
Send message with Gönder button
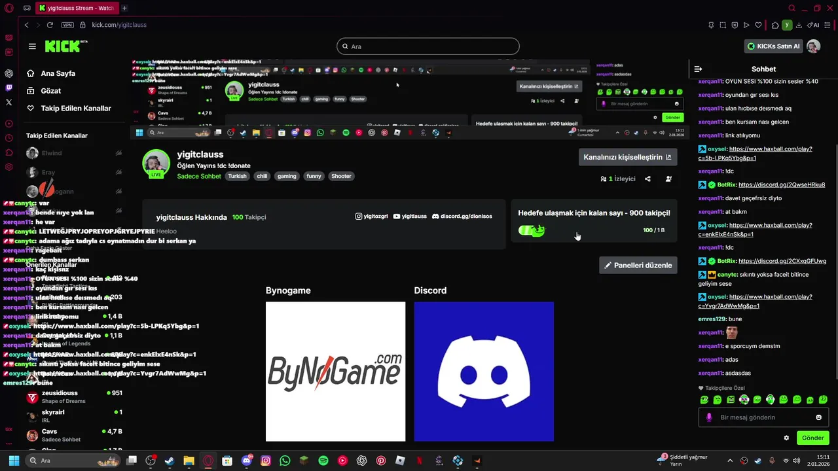pyautogui.click(x=812, y=438)
